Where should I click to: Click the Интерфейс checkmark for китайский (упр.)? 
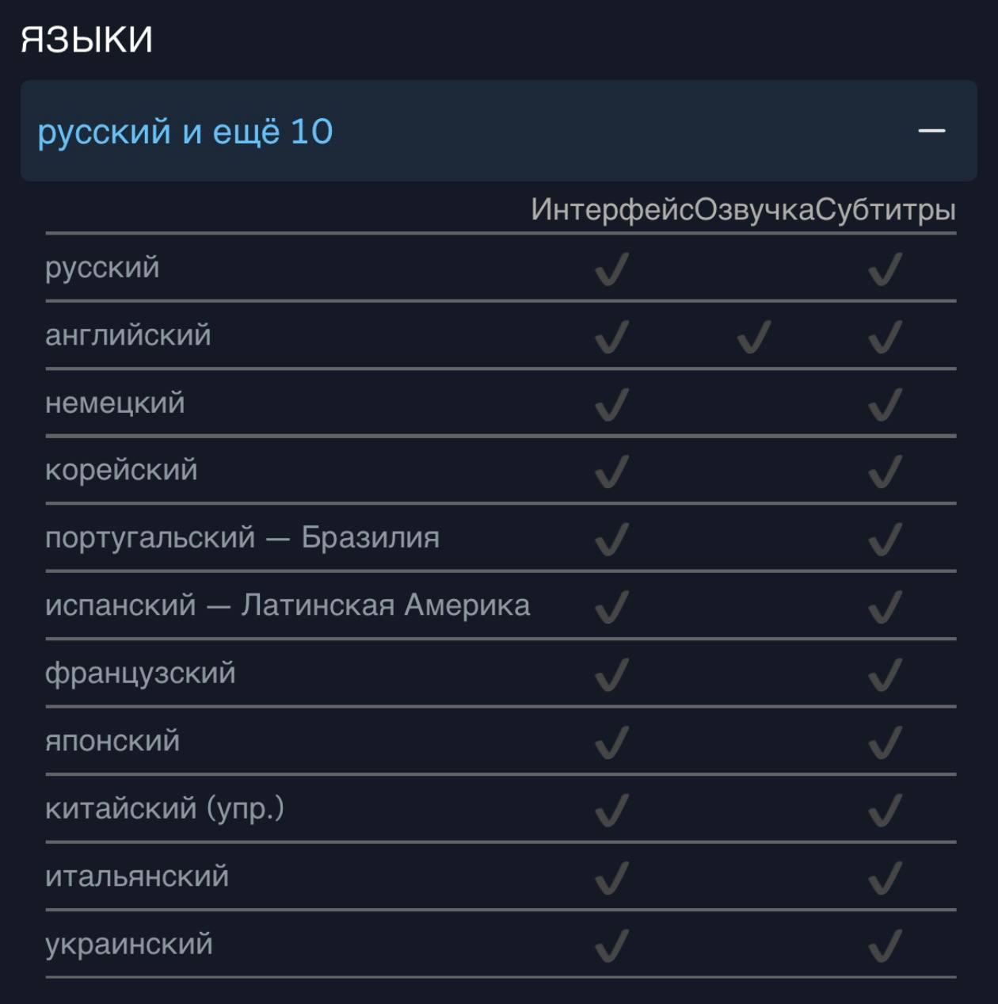(611, 810)
